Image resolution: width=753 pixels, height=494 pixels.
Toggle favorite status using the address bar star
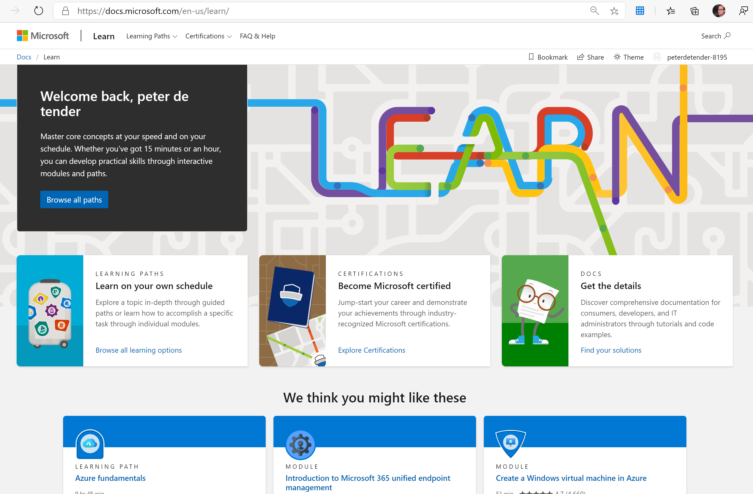pyautogui.click(x=614, y=10)
